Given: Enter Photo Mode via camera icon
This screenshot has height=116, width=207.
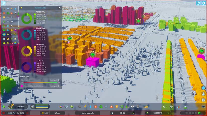Looking at the screenshot, I should (x=203, y=107).
